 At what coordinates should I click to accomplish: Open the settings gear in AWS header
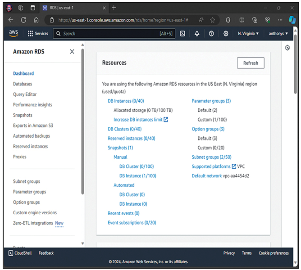point(226,34)
